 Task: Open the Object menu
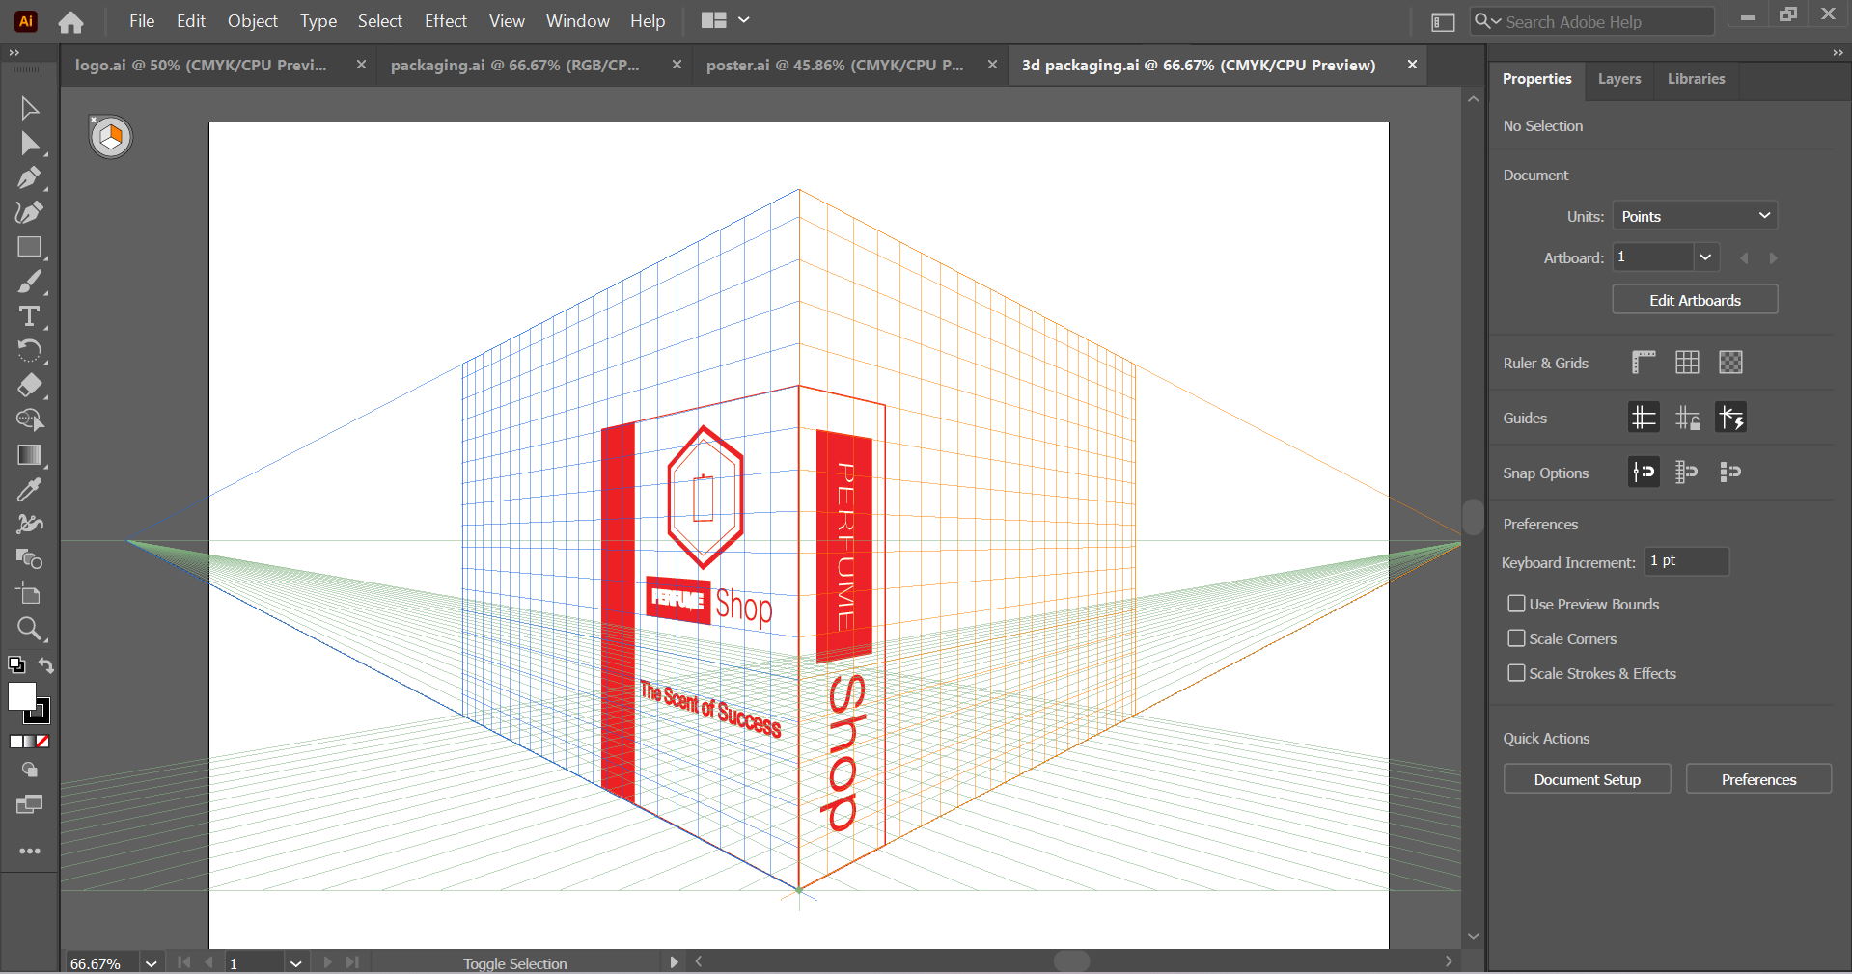coord(253,21)
